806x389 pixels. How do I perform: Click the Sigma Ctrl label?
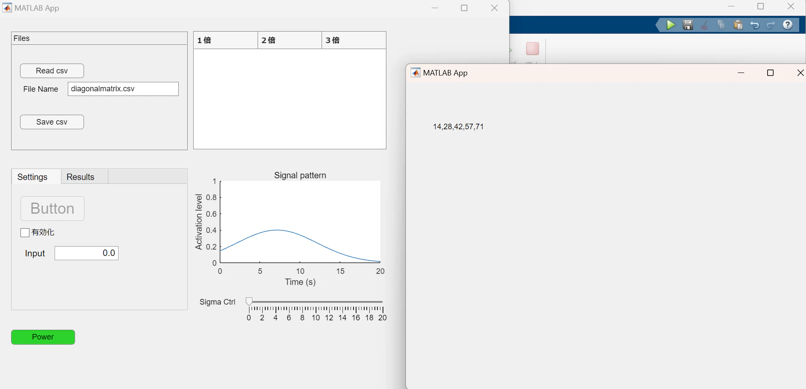click(x=217, y=302)
